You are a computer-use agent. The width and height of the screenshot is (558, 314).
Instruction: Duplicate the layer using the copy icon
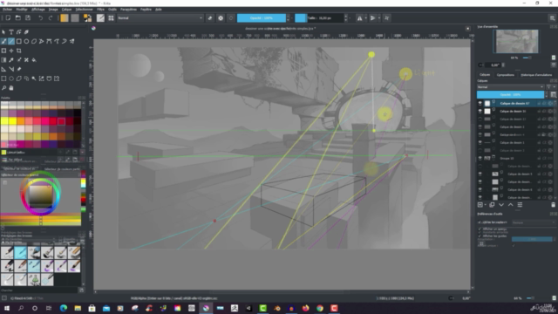[492, 205]
